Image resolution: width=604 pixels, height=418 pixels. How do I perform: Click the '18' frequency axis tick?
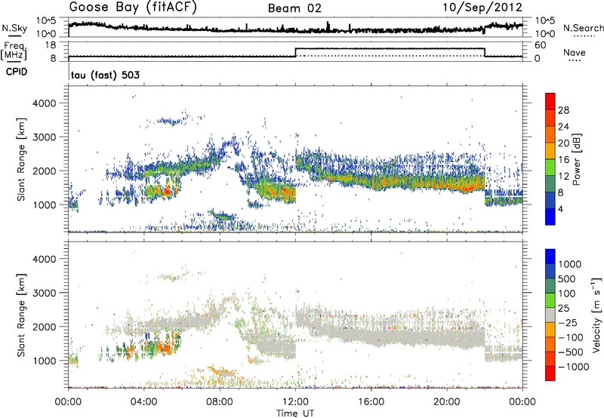51,45
